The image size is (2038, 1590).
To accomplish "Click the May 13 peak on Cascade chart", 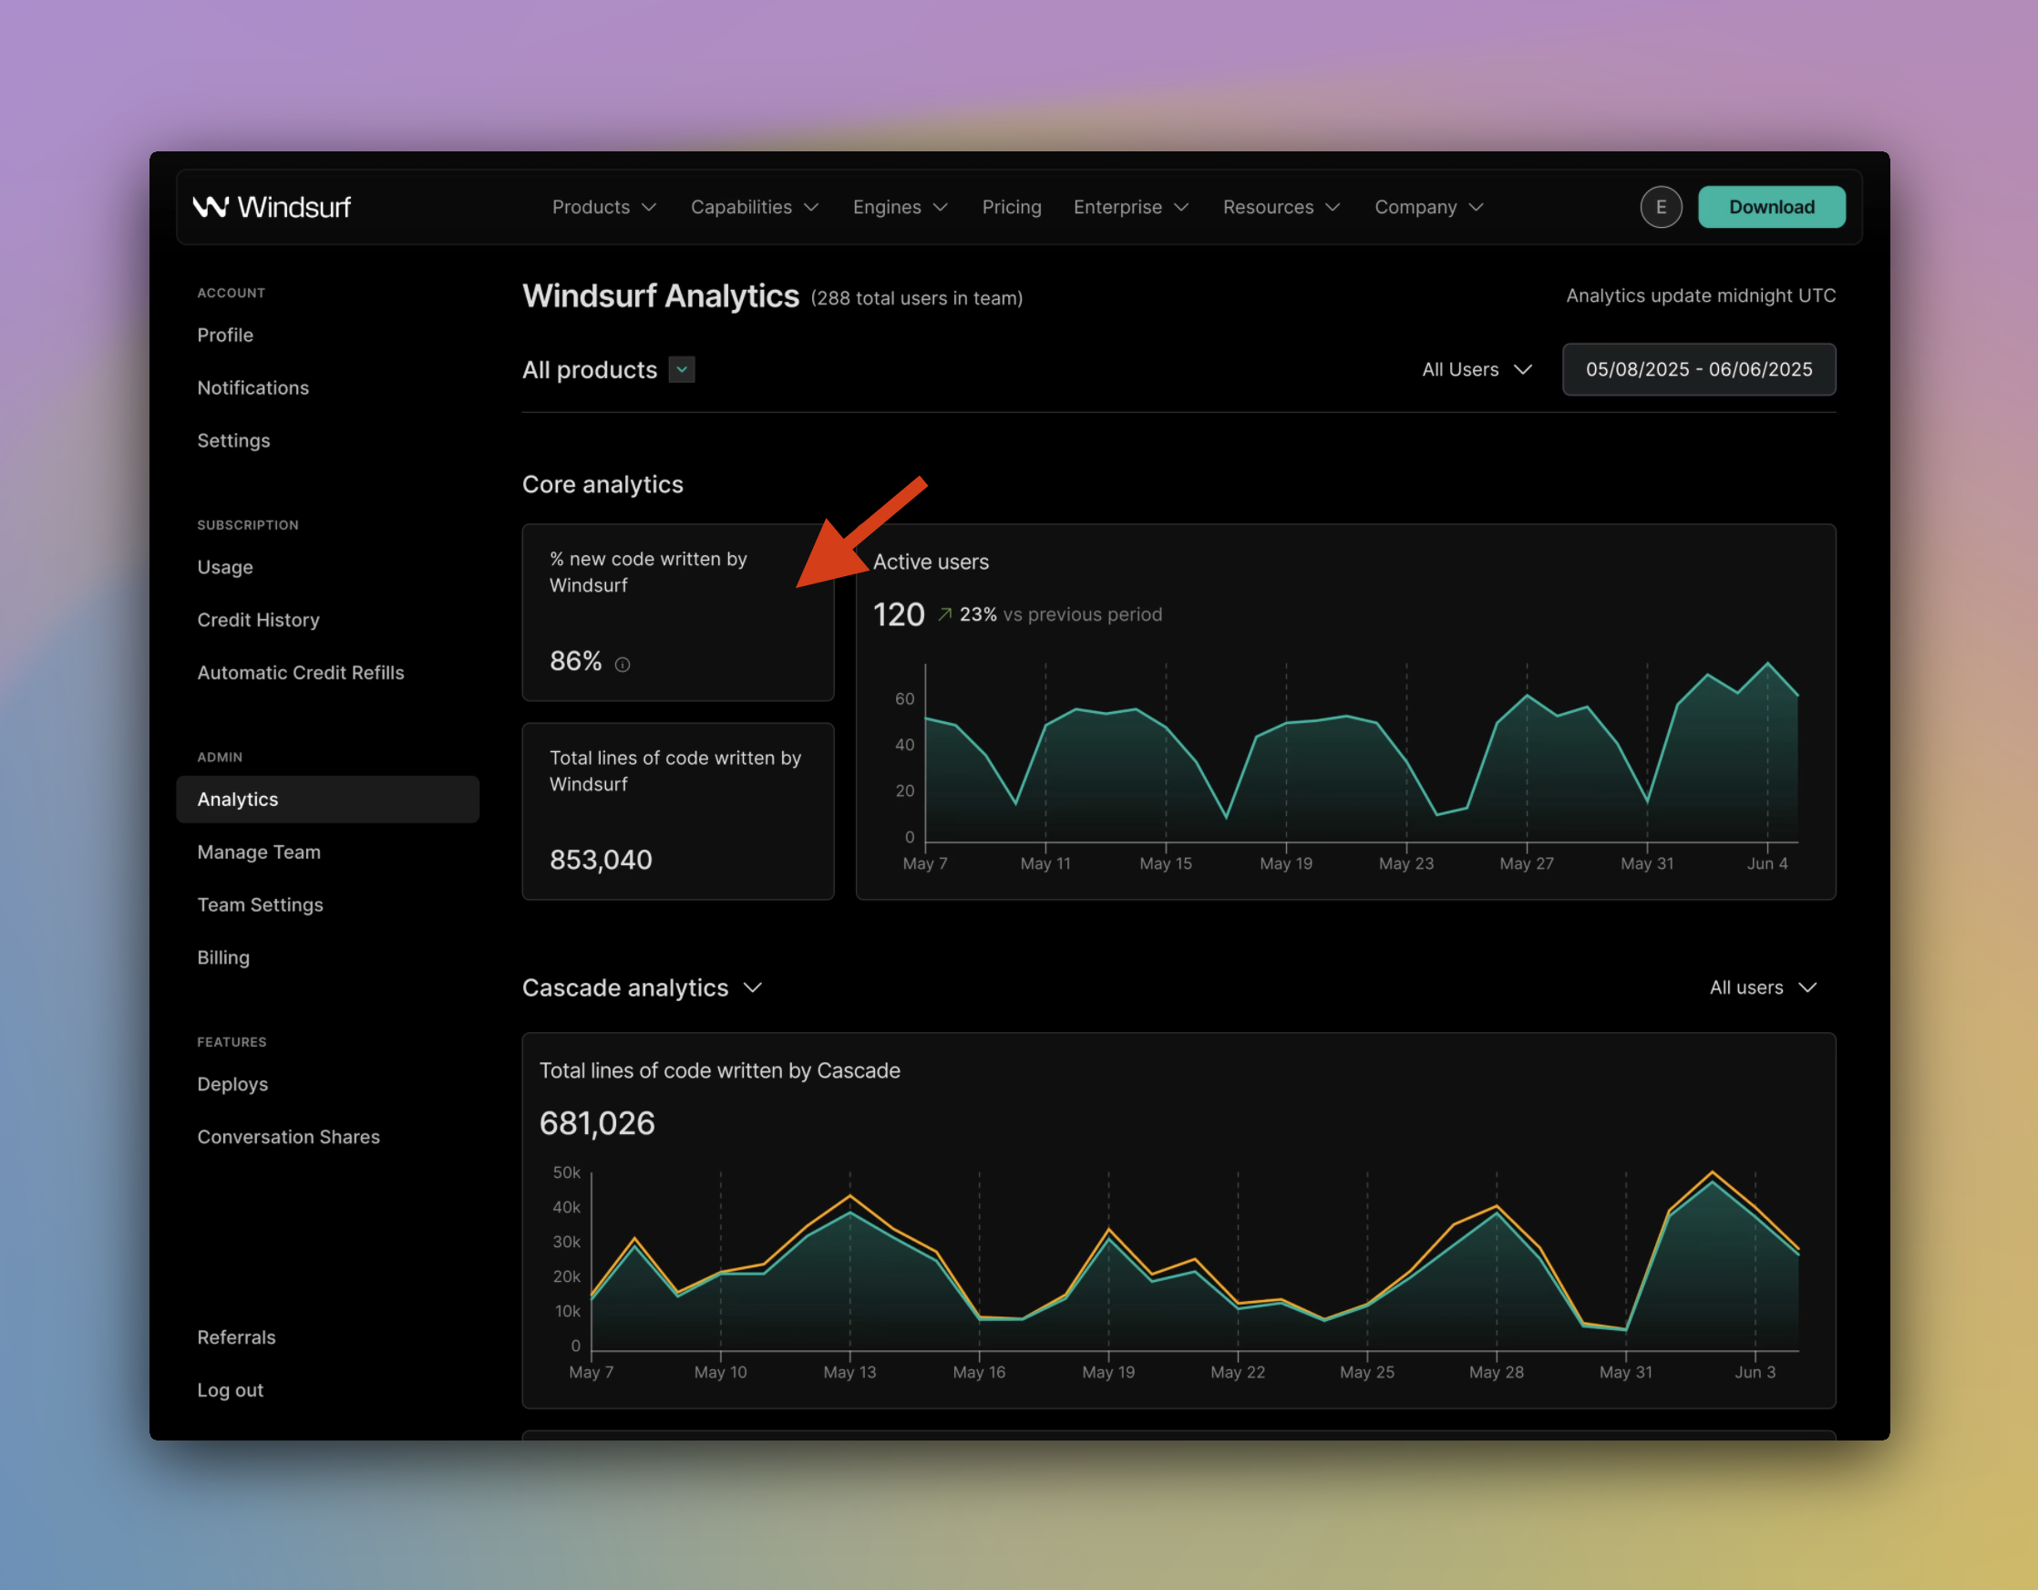I will [850, 1196].
